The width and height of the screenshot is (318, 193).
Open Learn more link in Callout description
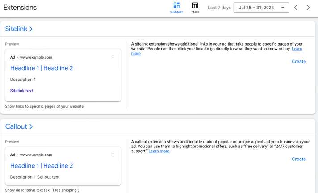pos(159,151)
